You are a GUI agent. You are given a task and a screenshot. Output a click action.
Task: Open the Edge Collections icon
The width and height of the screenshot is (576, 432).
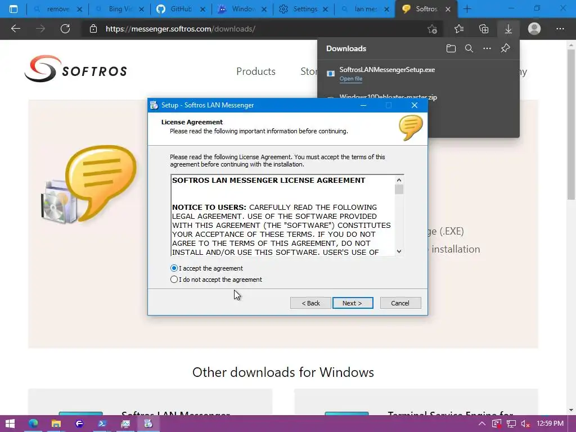(x=484, y=29)
